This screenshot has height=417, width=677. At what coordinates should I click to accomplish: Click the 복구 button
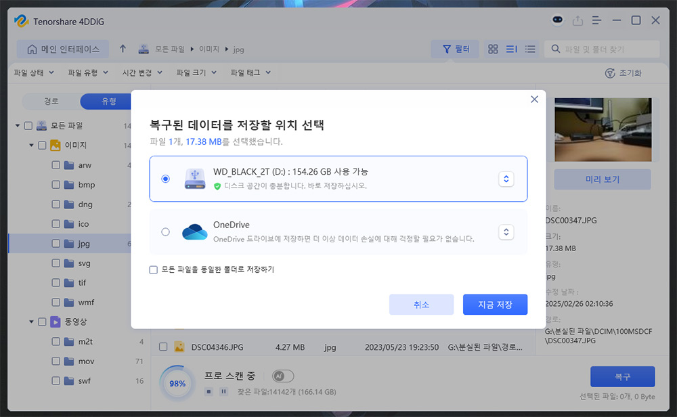pyautogui.click(x=623, y=376)
